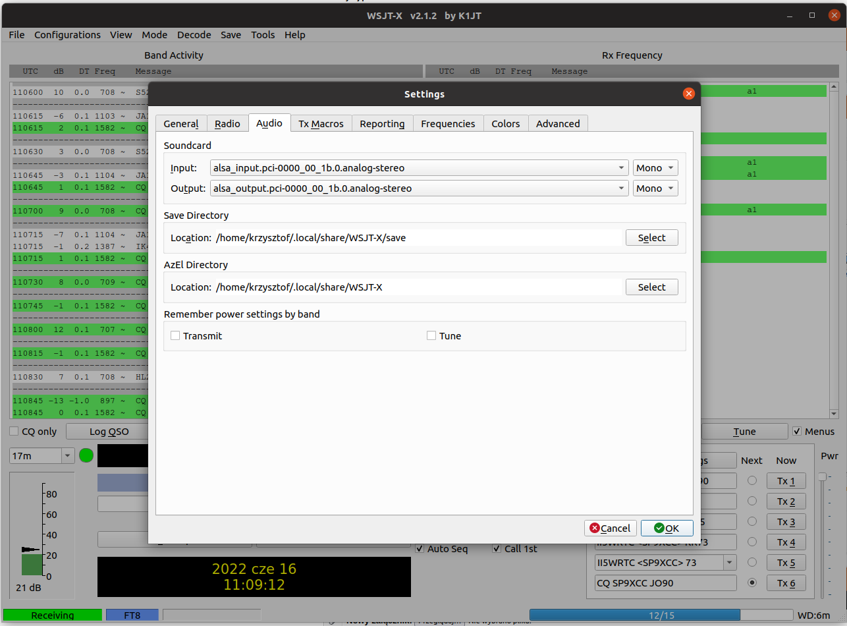Switch to the Frequencies tab
This screenshot has height=626, width=847.
pos(448,124)
